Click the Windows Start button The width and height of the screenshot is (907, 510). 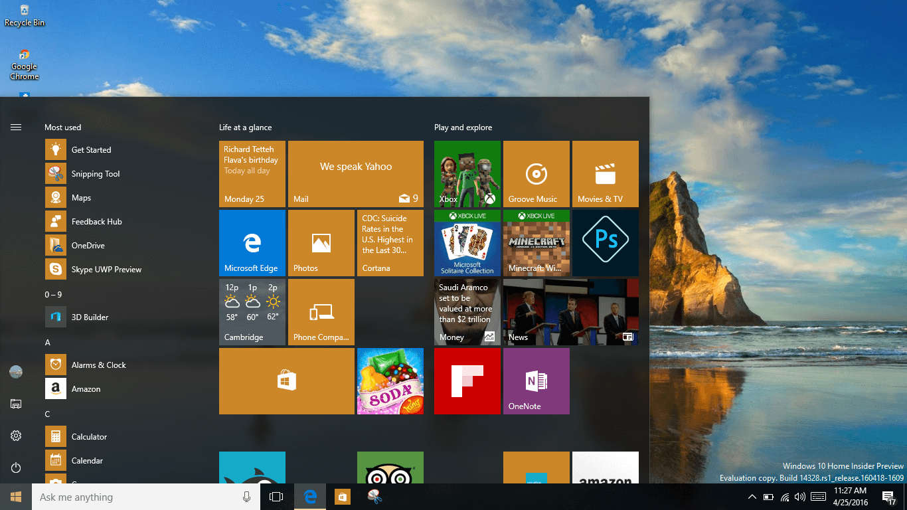(16, 497)
